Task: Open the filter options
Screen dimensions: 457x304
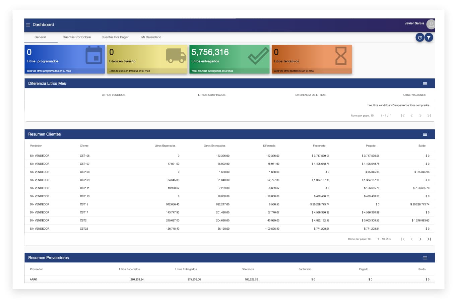Action: [x=429, y=37]
